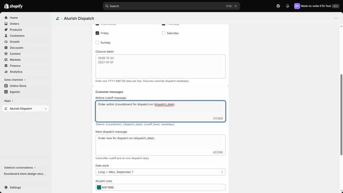Click the store avatar icon
The width and height of the screenshot is (343, 193).
click(297, 6)
